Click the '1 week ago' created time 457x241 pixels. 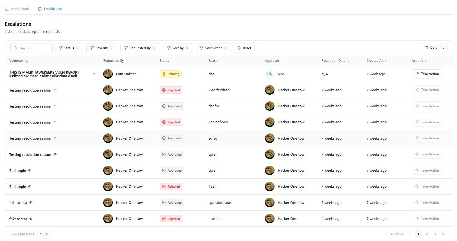376,74
